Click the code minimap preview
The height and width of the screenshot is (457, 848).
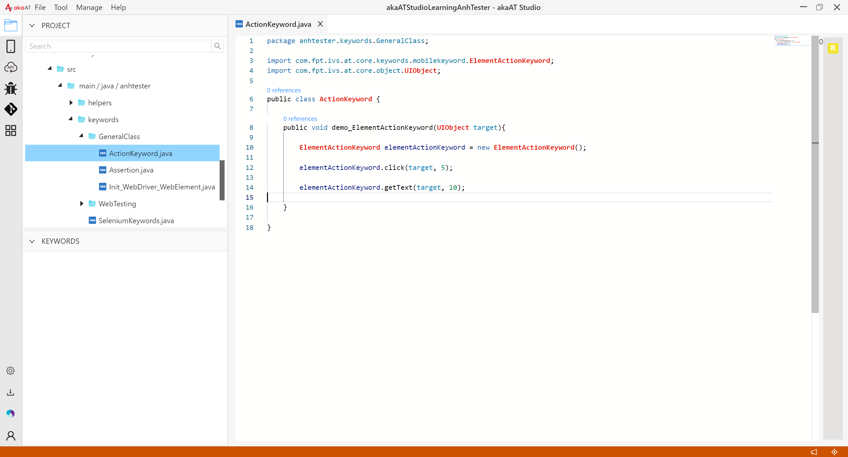pyautogui.click(x=792, y=41)
